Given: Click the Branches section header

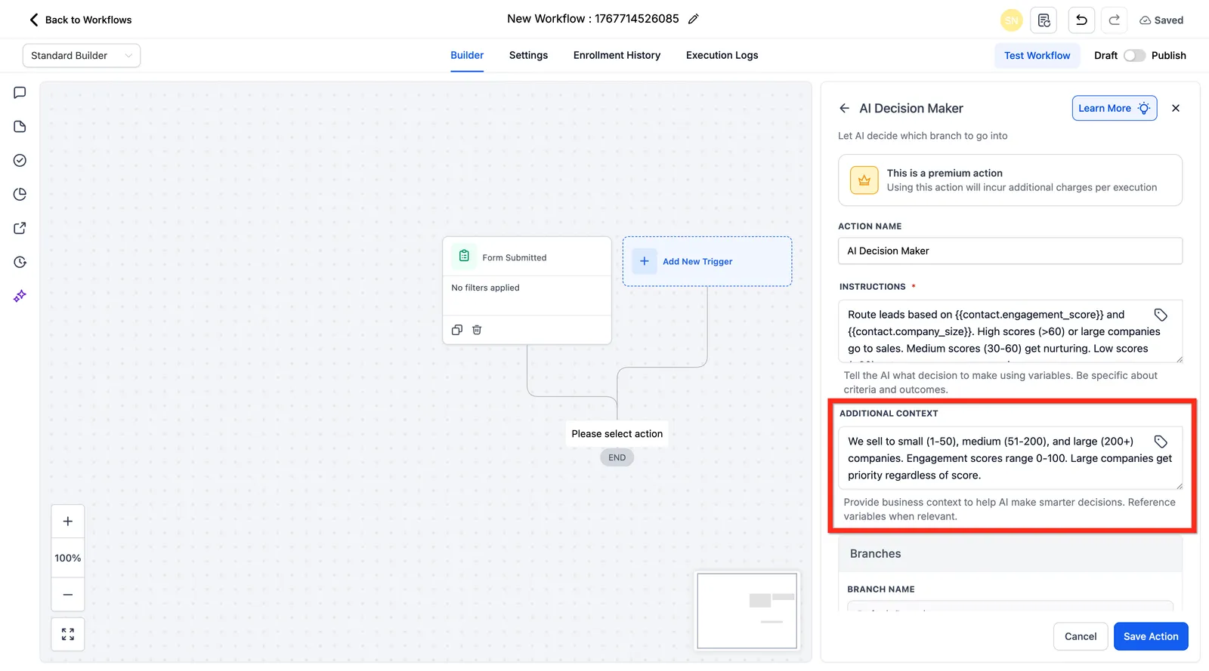Looking at the screenshot, I should 1010,554.
